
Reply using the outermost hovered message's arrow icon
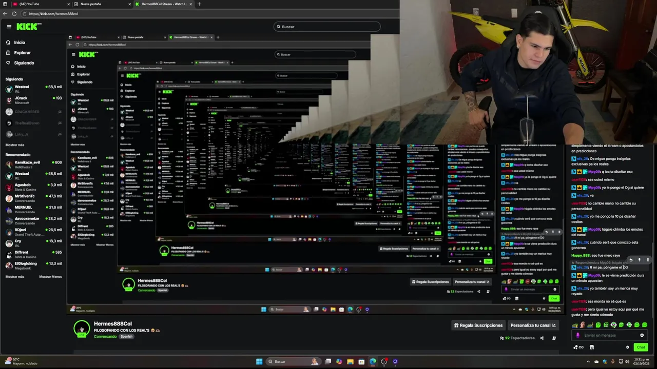(631, 260)
